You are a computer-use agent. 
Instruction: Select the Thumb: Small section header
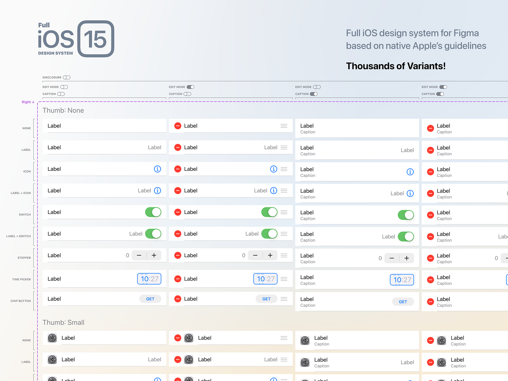tap(63, 323)
